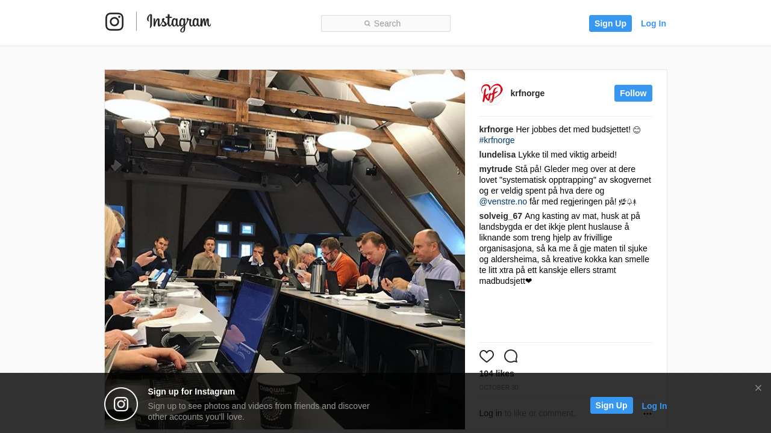Visit commenter lundelisa's profile

(498, 155)
